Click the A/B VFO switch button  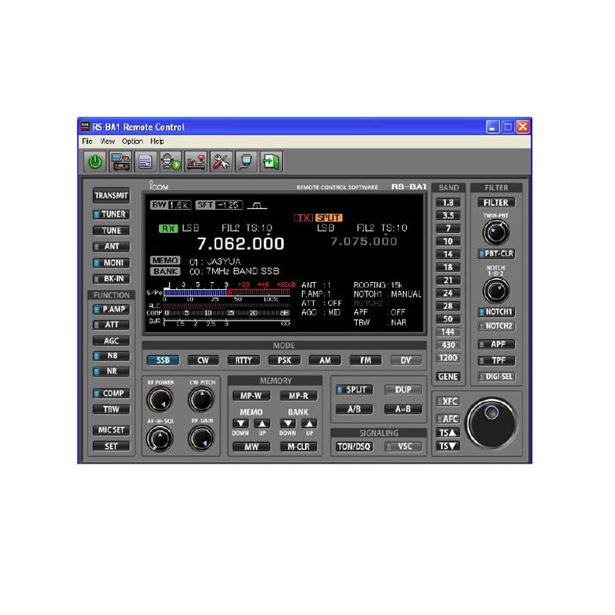click(x=354, y=409)
